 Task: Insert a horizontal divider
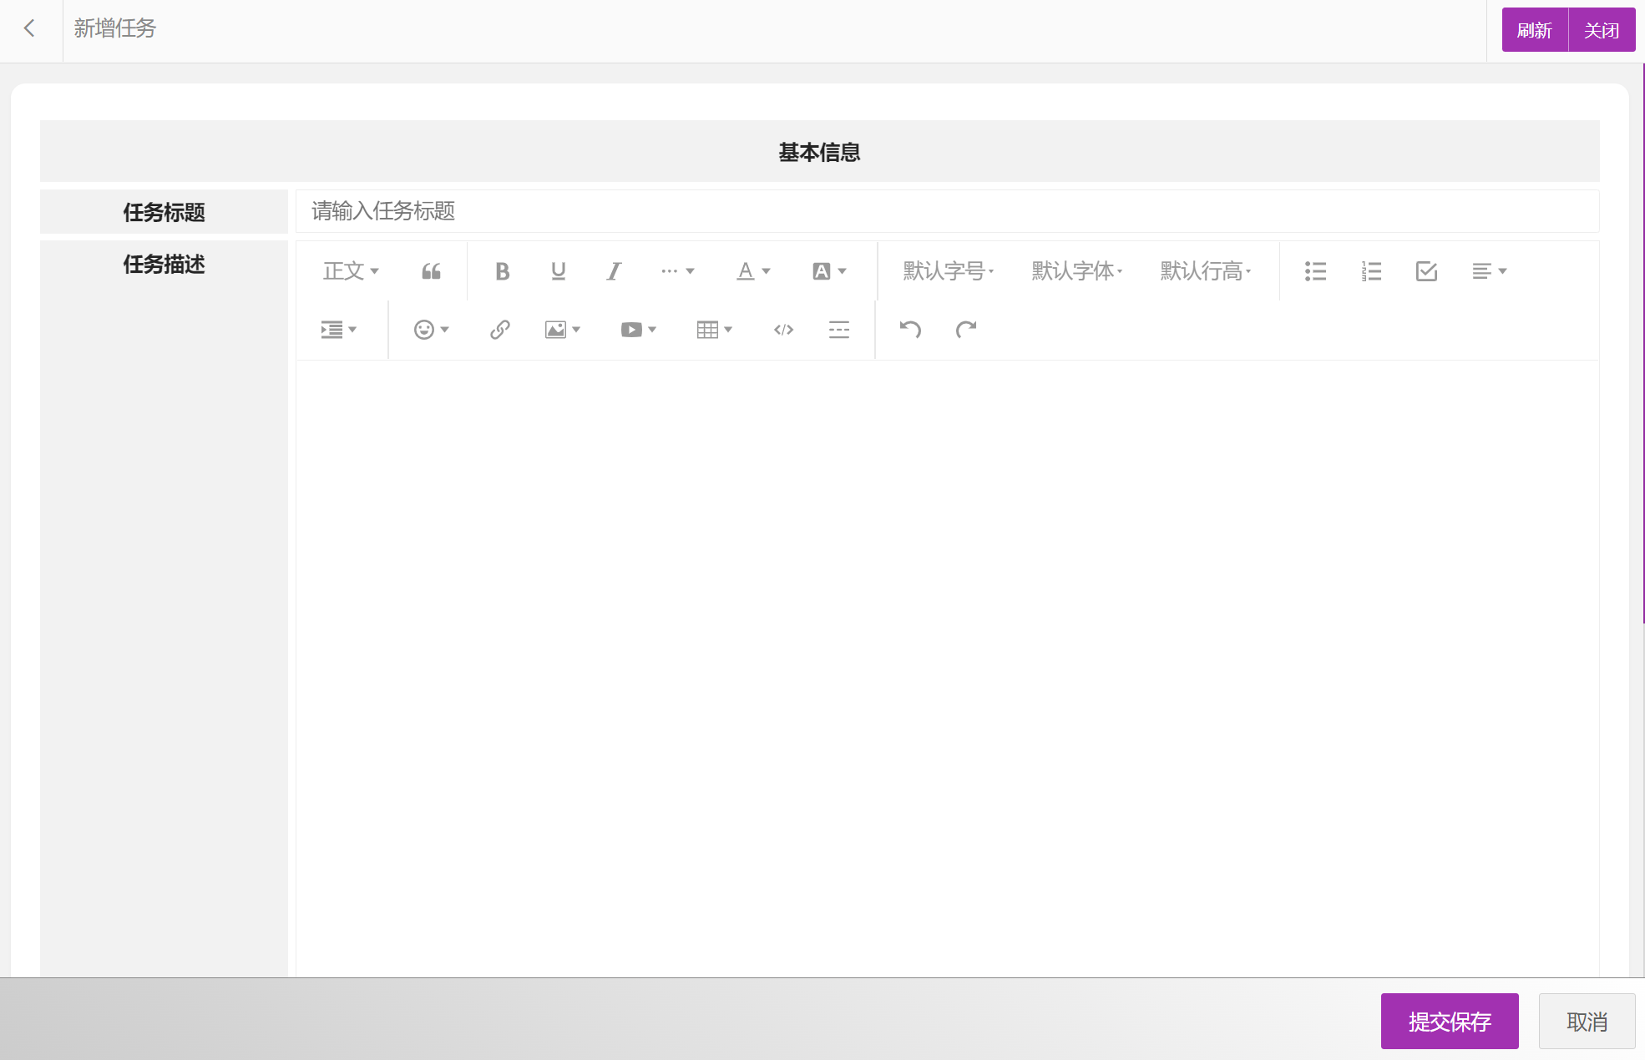click(838, 330)
